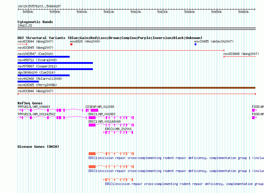Click the nsv833848 (Wong2007) label
The image size is (264, 193).
tap(241, 54)
